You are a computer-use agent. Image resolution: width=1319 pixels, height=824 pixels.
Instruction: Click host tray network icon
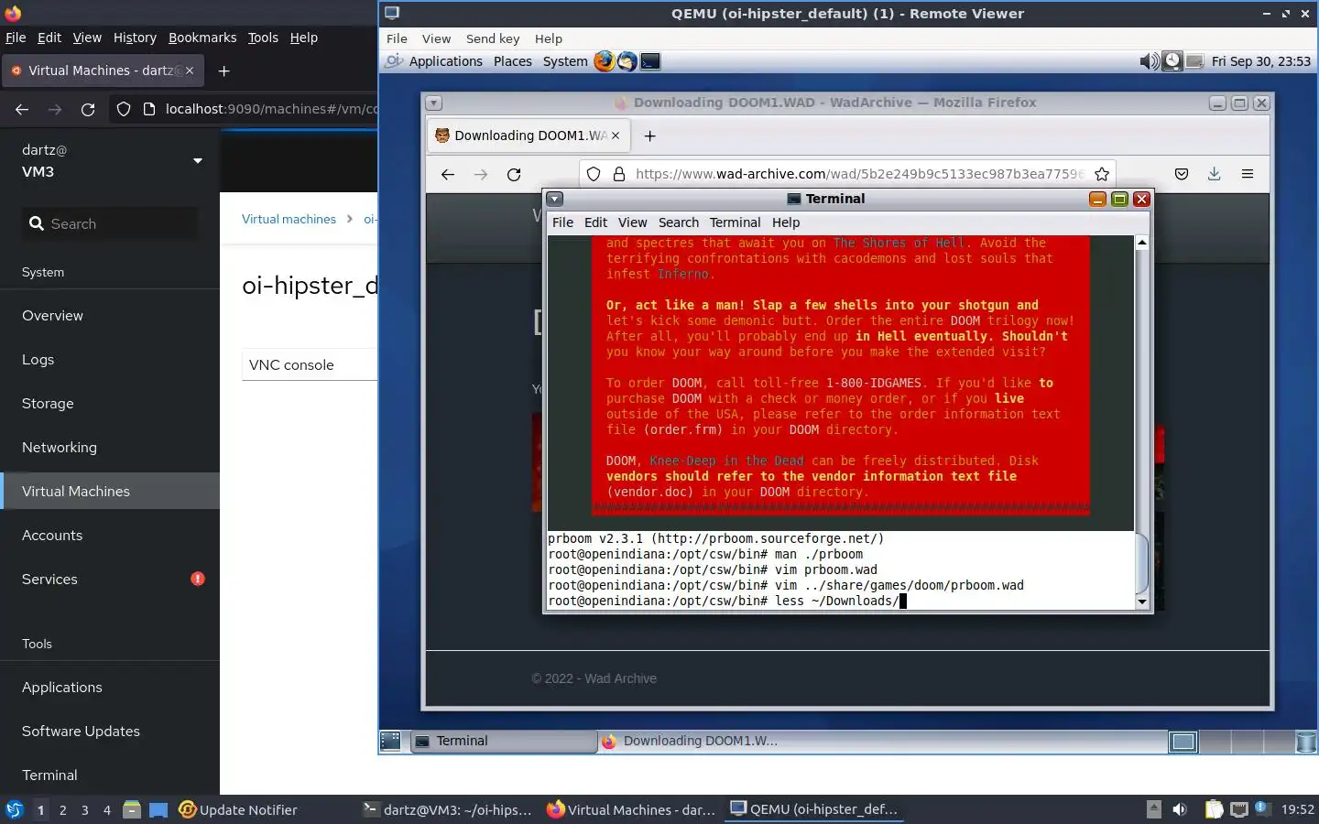point(1238,809)
